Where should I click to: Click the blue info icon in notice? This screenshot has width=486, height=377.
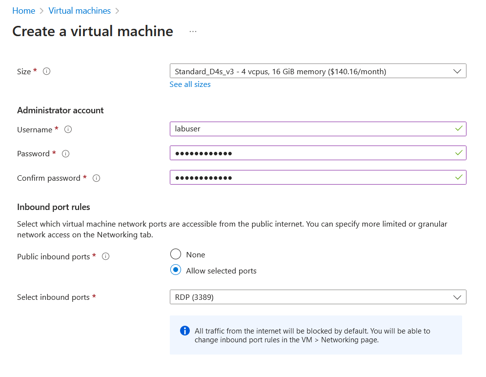click(x=185, y=331)
